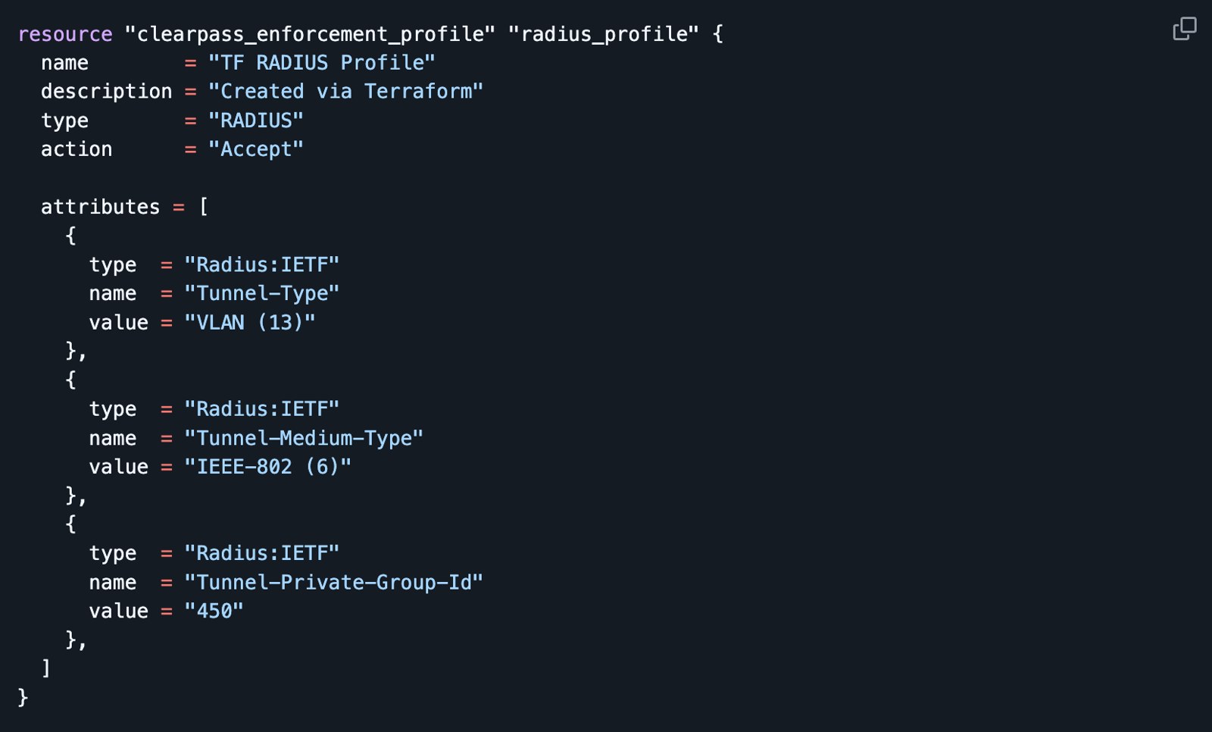Copy the code block with the copy icon
1212x732 pixels.
(x=1185, y=29)
